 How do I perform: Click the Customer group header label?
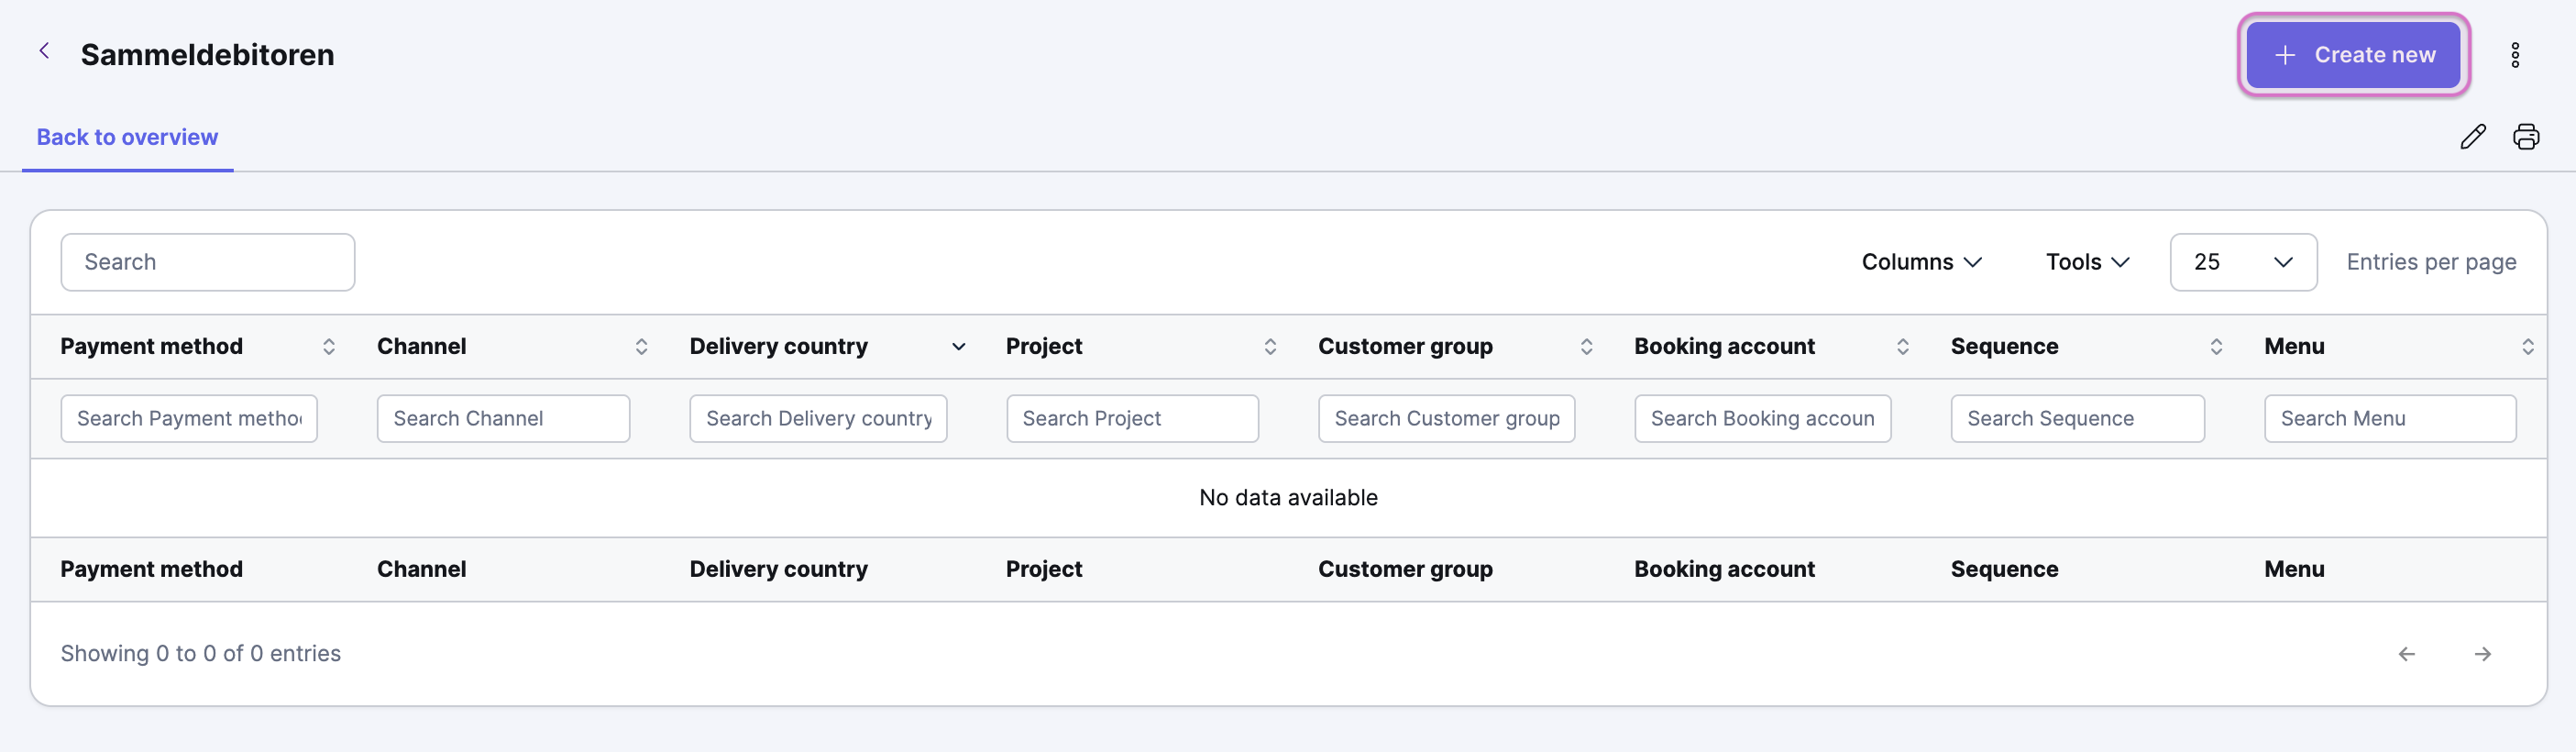coord(1405,347)
